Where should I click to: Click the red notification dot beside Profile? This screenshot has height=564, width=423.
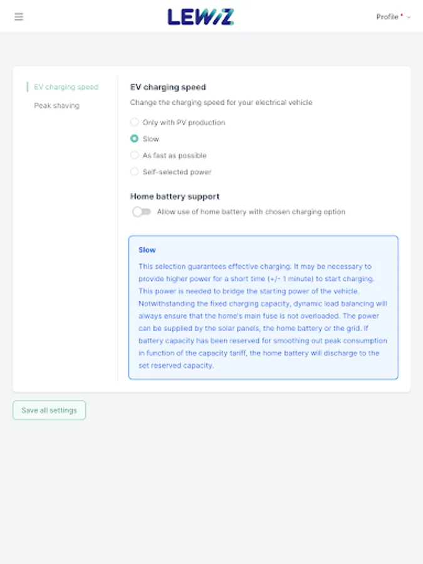click(x=402, y=14)
